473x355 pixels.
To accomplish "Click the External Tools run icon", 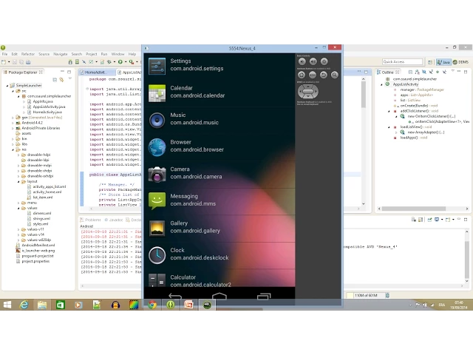I will coord(132,62).
